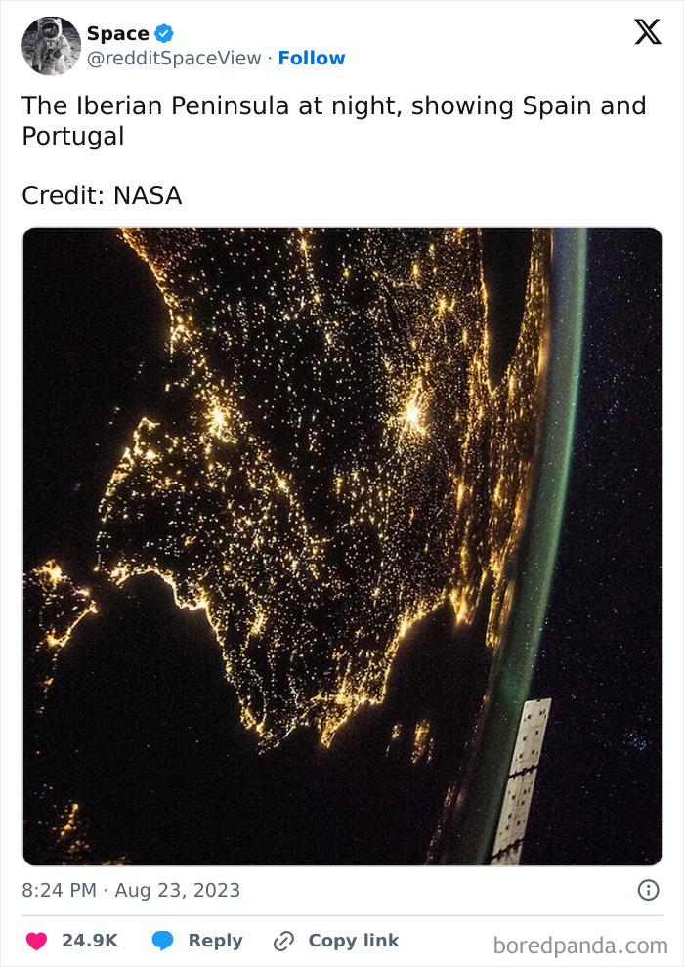Click the blue reply bubble icon
The height and width of the screenshot is (967, 684).
coord(161,941)
